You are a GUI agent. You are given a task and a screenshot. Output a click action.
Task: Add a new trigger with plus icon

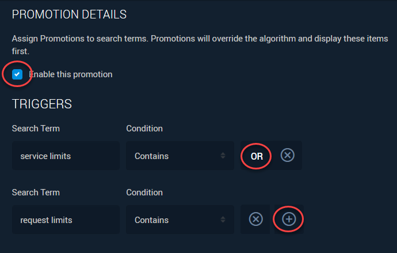point(289,219)
